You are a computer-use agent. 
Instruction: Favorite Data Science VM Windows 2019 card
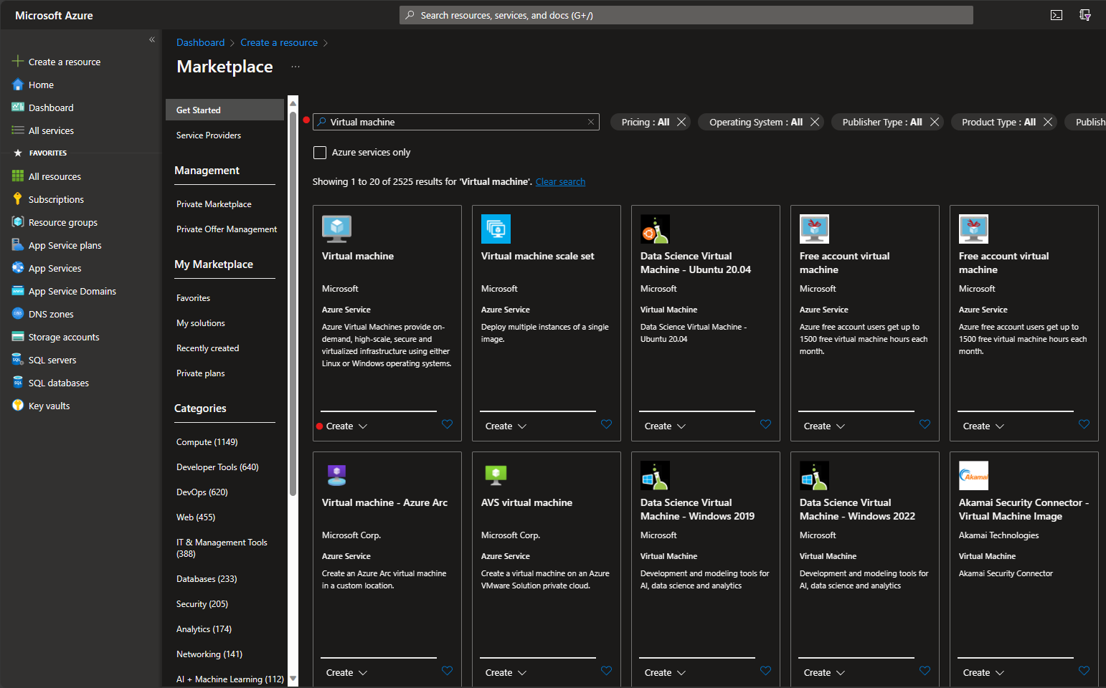pos(765,671)
